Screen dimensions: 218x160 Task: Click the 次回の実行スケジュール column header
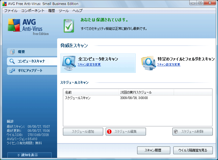(x=146, y=92)
